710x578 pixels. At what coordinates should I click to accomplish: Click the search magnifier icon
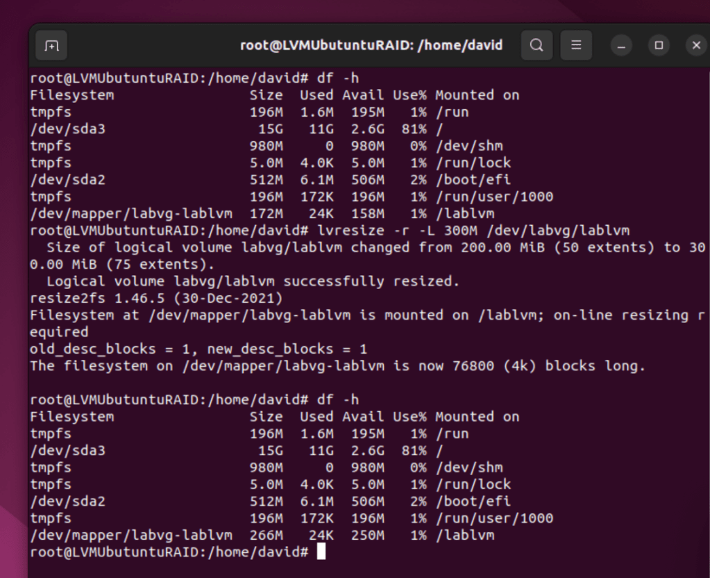click(x=536, y=45)
